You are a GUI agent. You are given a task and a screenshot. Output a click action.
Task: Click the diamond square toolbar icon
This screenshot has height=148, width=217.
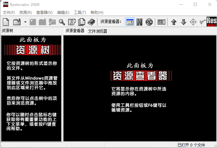(193, 22)
